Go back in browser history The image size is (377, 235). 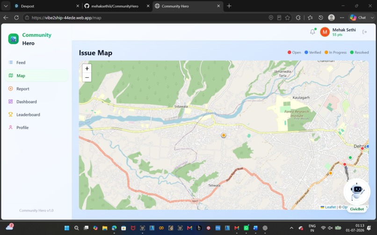[6, 18]
